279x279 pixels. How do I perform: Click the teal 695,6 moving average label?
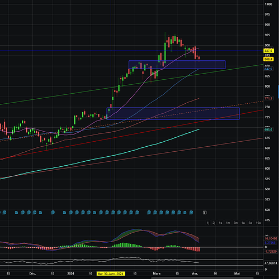(268, 129)
